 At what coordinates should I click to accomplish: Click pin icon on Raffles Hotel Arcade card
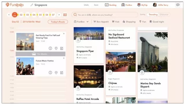pyautogui.click(x=78, y=88)
